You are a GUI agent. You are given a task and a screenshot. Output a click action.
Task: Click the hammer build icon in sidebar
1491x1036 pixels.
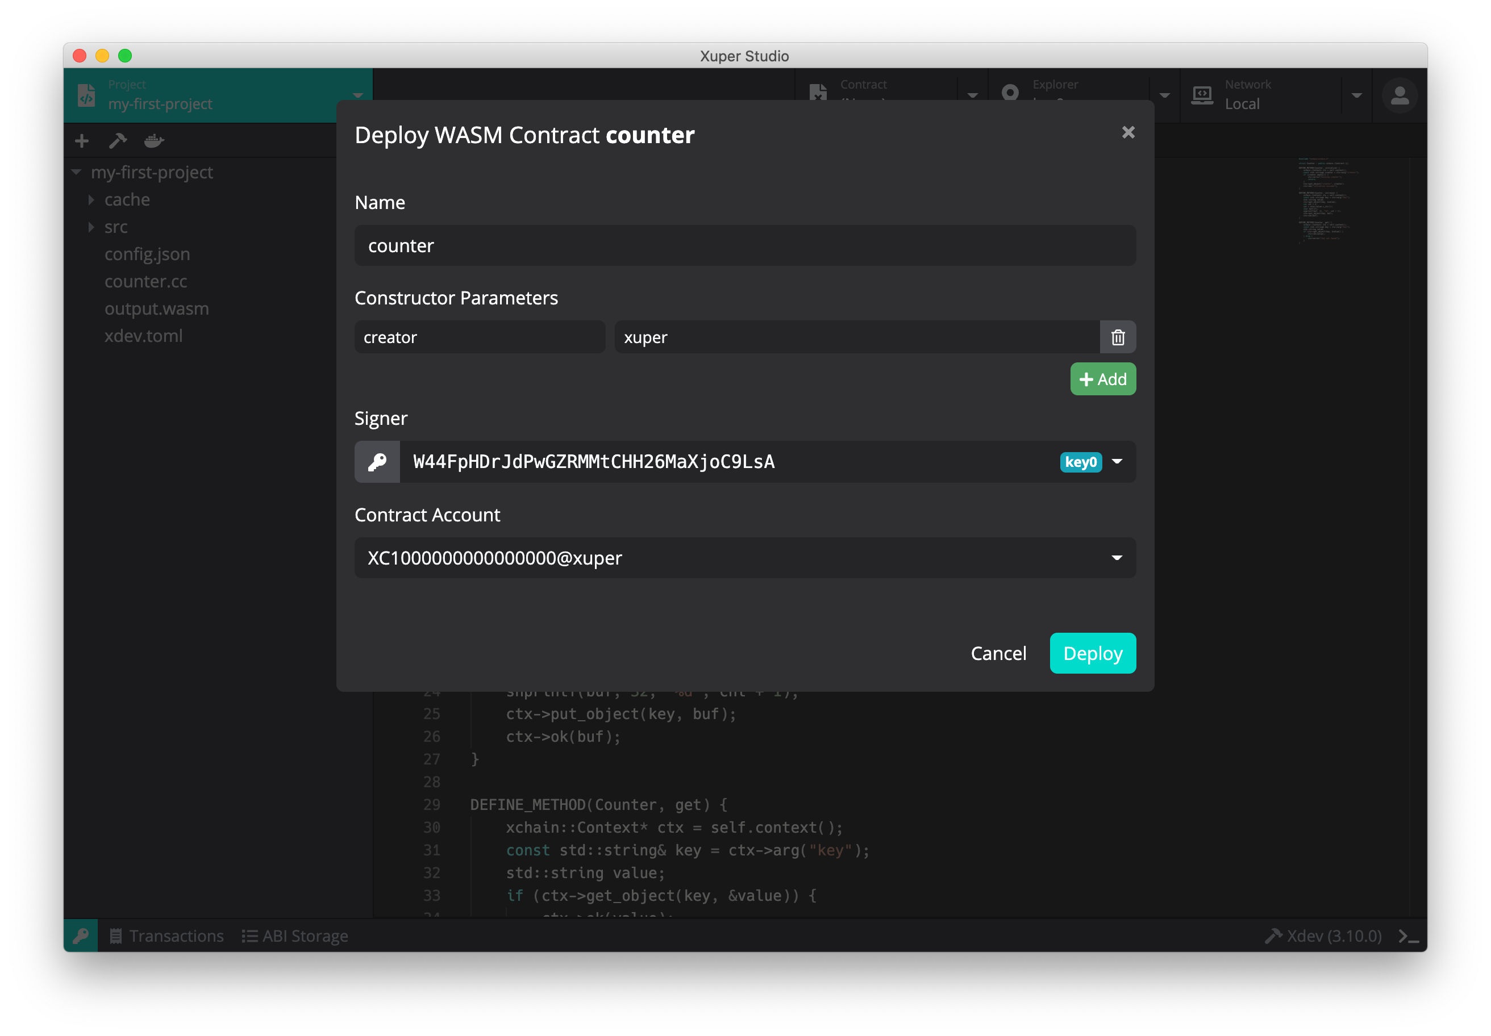coord(118,140)
